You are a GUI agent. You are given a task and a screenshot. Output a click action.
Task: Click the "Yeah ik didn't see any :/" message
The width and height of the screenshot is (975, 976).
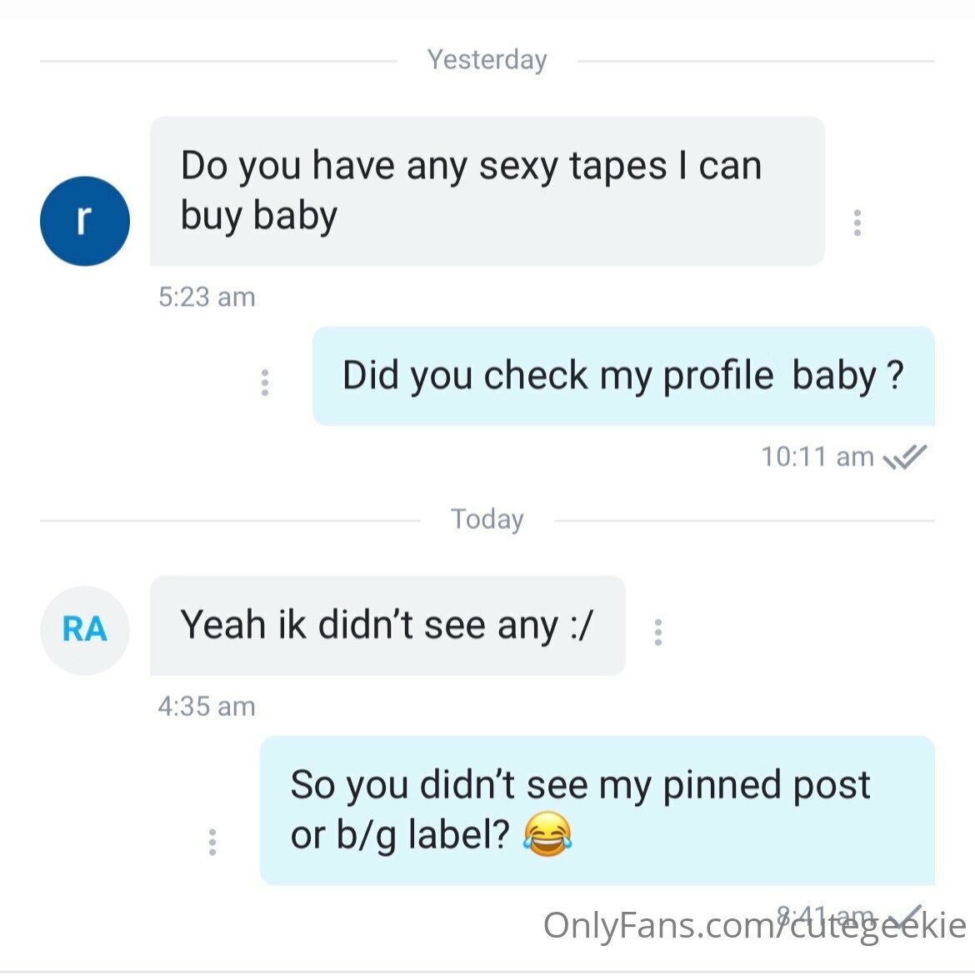click(x=387, y=625)
